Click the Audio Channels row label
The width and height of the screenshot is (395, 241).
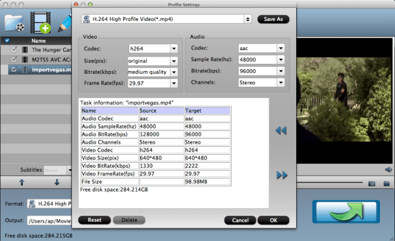(101, 142)
